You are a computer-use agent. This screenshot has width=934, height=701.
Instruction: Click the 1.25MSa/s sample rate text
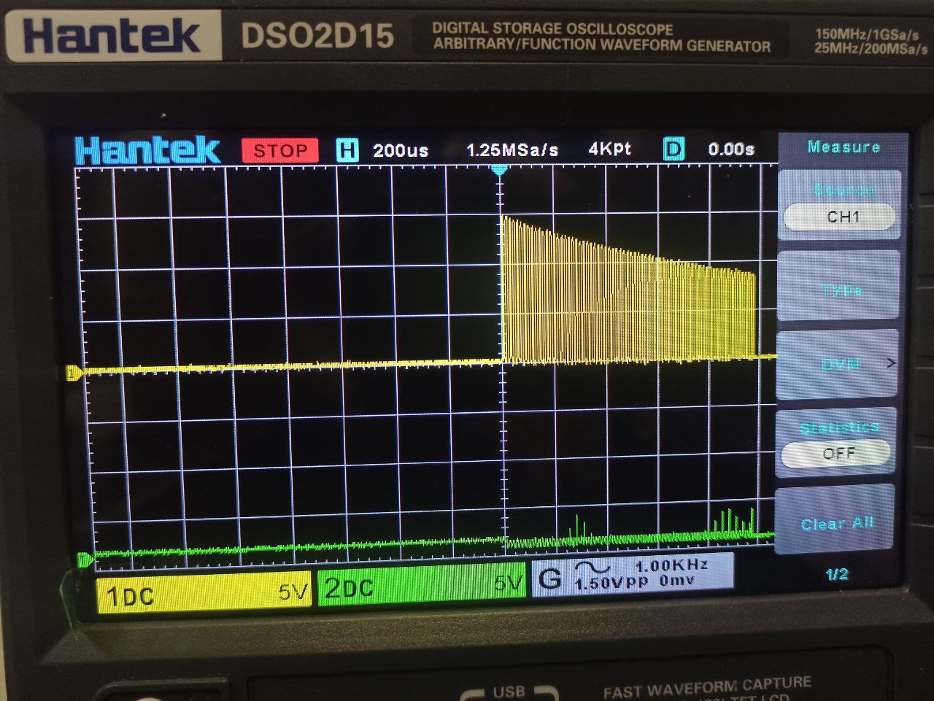pyautogui.click(x=512, y=150)
